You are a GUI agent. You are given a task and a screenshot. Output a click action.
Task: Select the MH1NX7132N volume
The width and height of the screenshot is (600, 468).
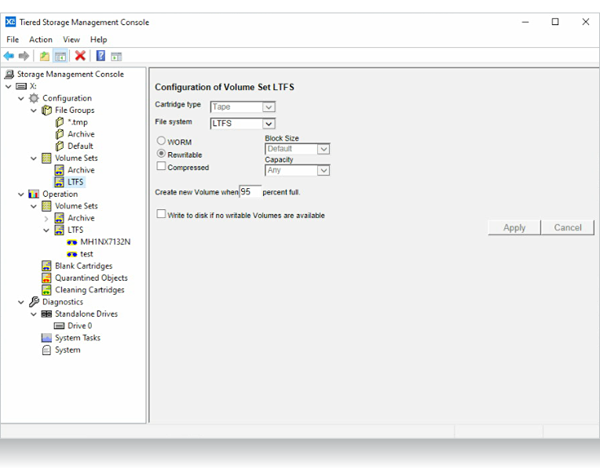click(105, 241)
